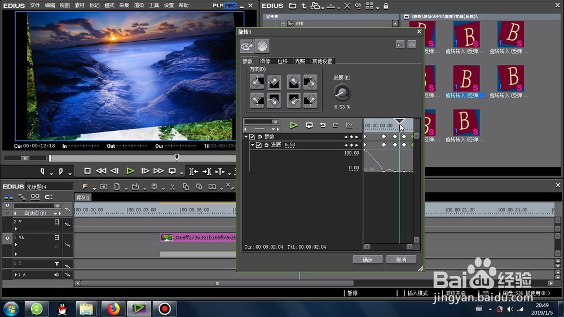This screenshot has height=317, width=564.
Task: Mute the 1 A audio track speaker
Action: tap(56, 275)
